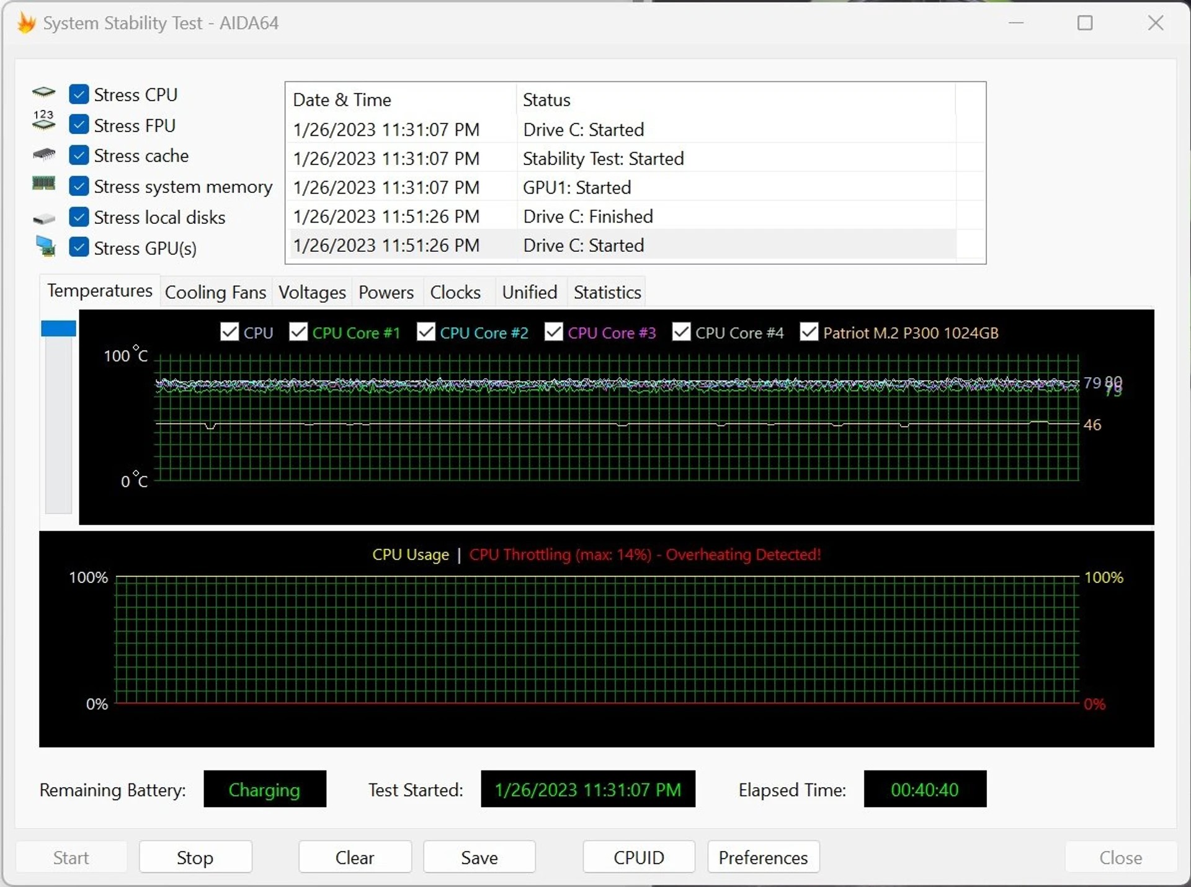The width and height of the screenshot is (1191, 887).
Task: Click the cache chip icon beside Stress cache
Action: (x=43, y=154)
